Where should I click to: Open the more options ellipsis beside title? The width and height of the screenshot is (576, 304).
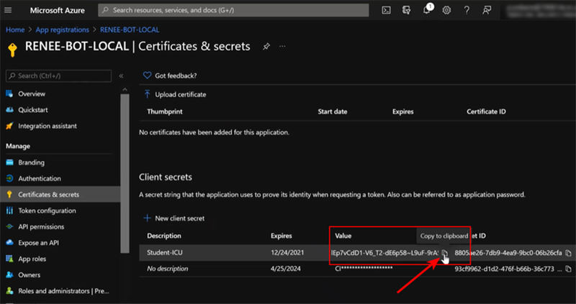tap(282, 47)
